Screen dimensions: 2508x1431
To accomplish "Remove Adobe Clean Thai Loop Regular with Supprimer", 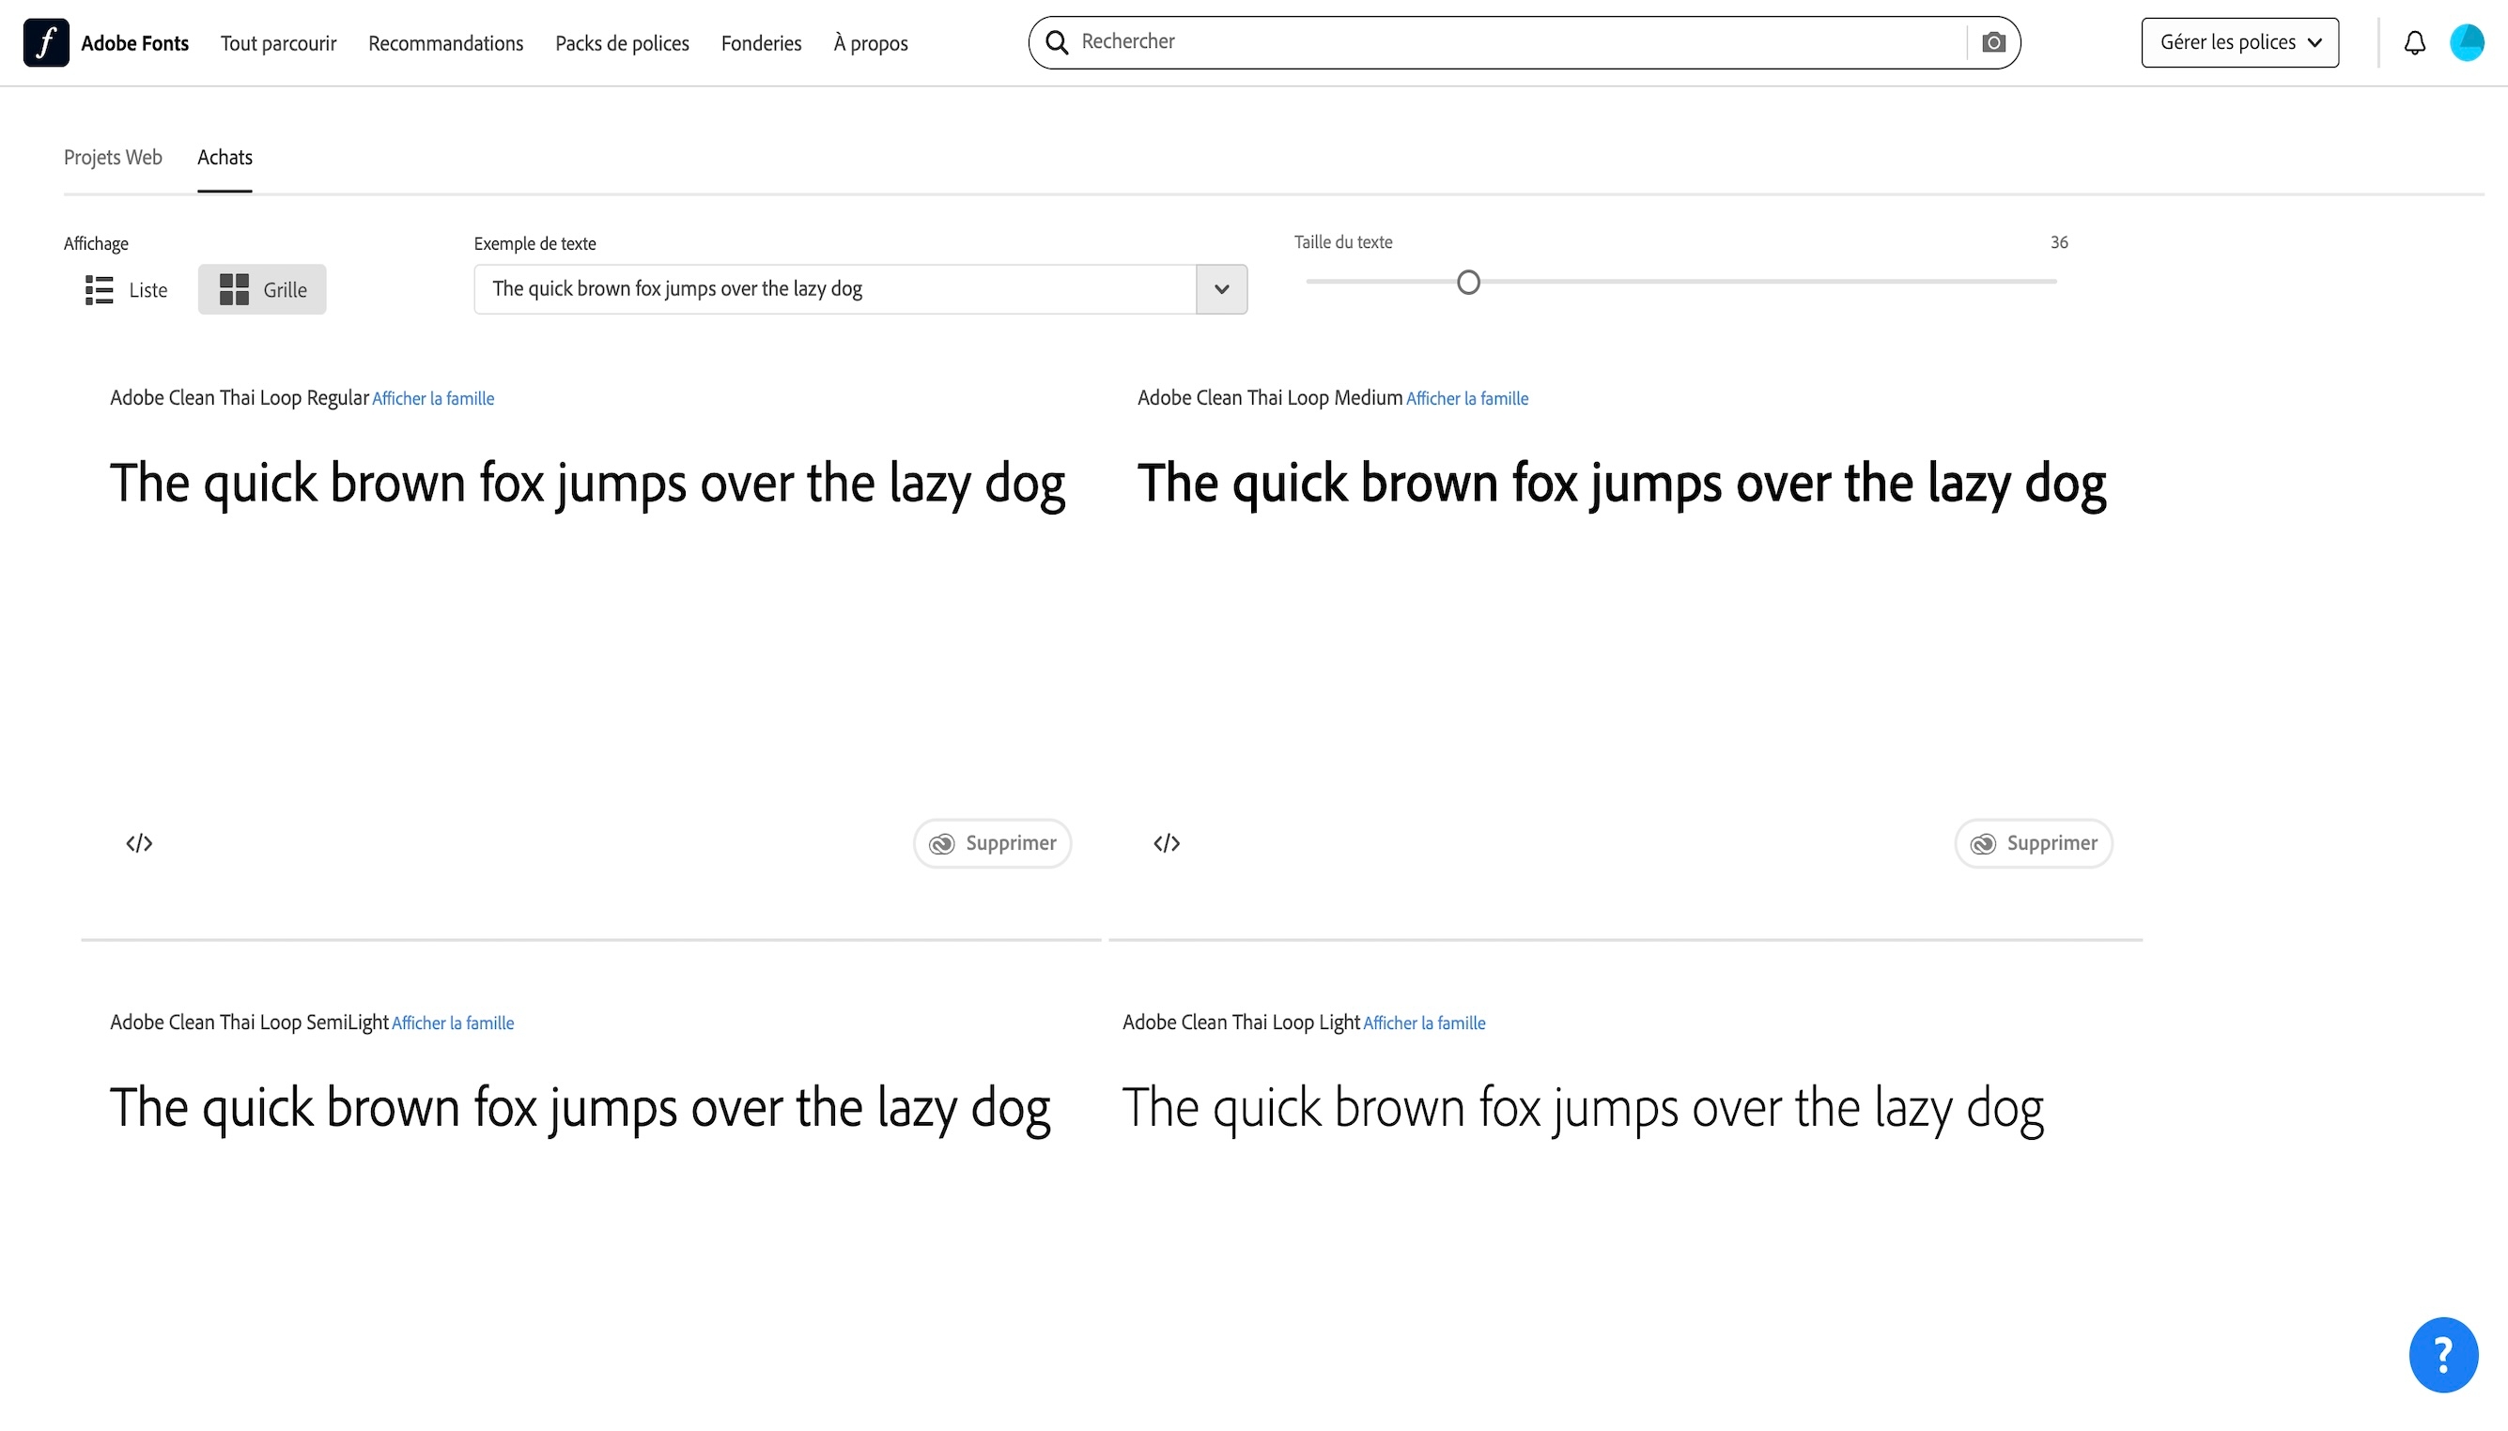I will coord(992,843).
